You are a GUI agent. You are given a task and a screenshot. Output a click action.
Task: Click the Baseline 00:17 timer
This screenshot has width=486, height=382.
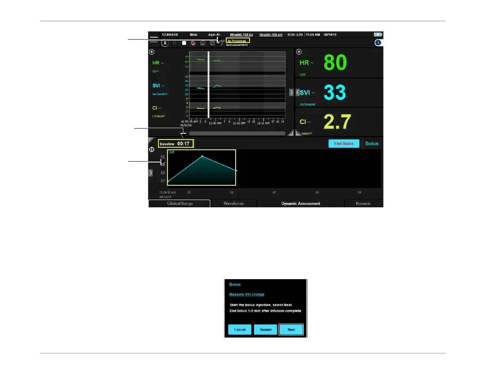point(176,144)
